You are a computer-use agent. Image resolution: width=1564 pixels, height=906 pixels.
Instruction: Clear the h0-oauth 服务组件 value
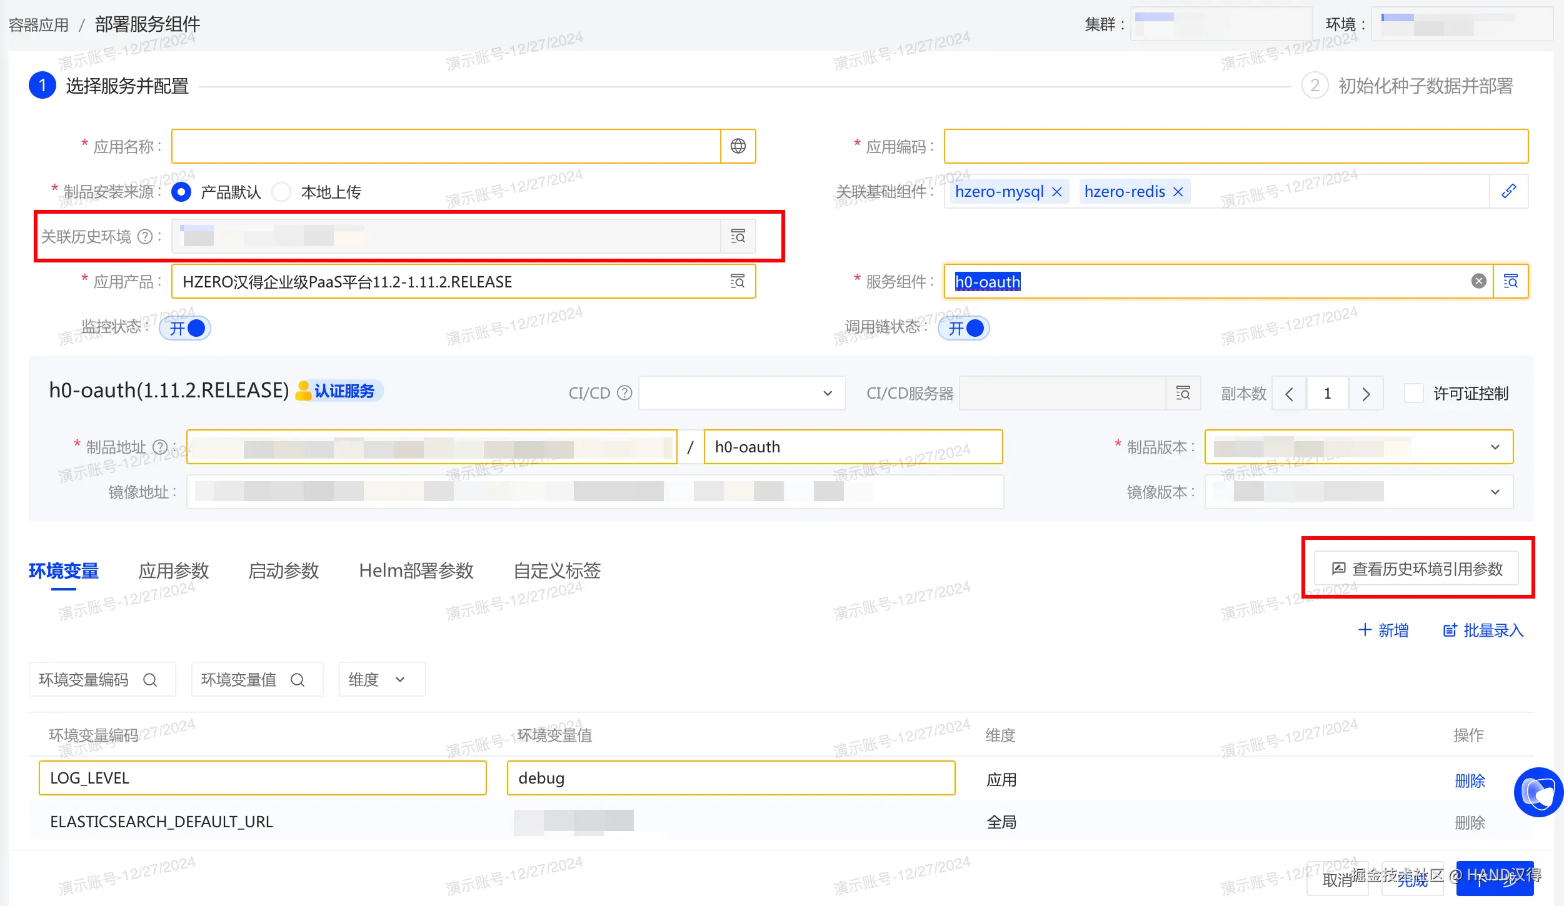tap(1478, 281)
